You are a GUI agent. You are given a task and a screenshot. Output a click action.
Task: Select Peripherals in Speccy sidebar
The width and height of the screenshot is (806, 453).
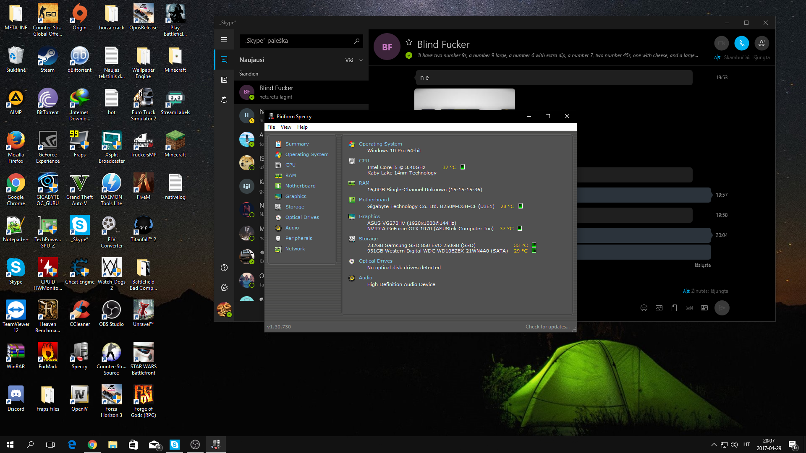click(x=299, y=238)
